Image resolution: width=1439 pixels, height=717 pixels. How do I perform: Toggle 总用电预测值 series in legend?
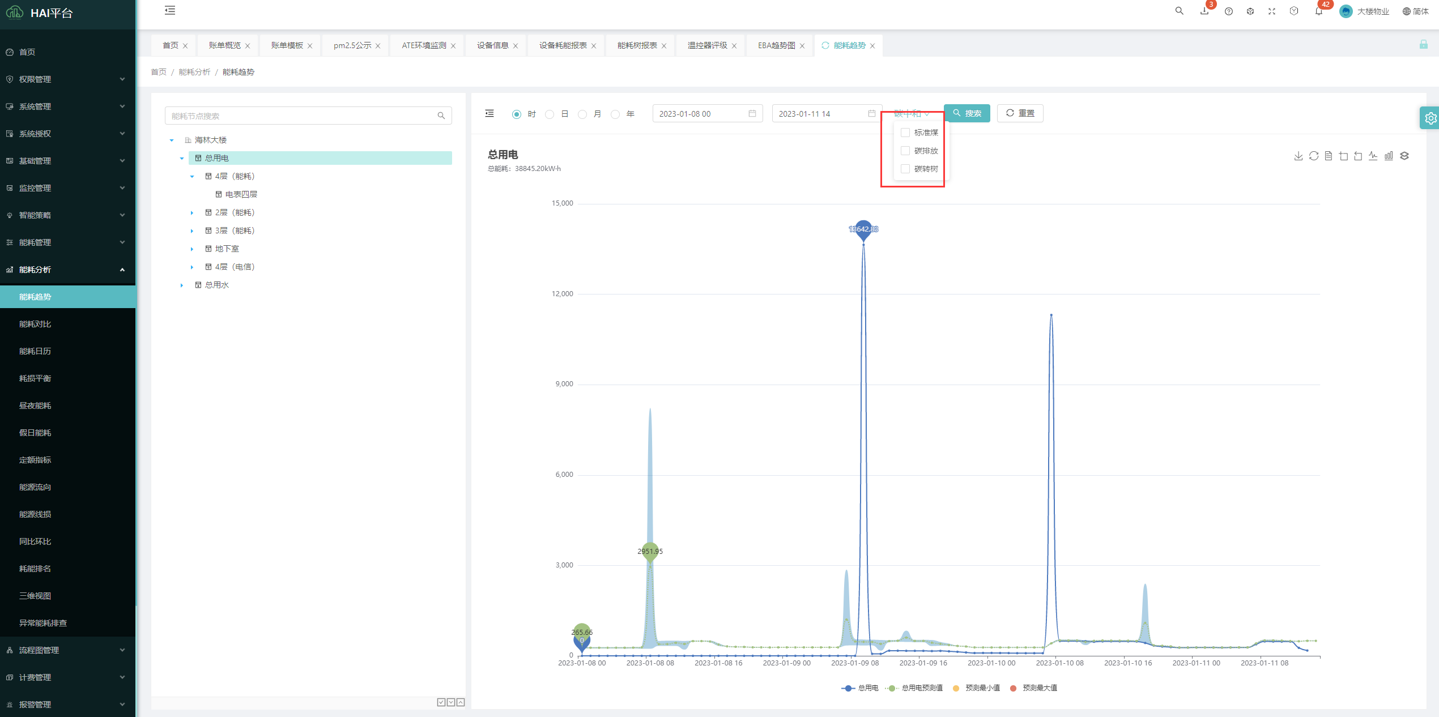tap(914, 688)
